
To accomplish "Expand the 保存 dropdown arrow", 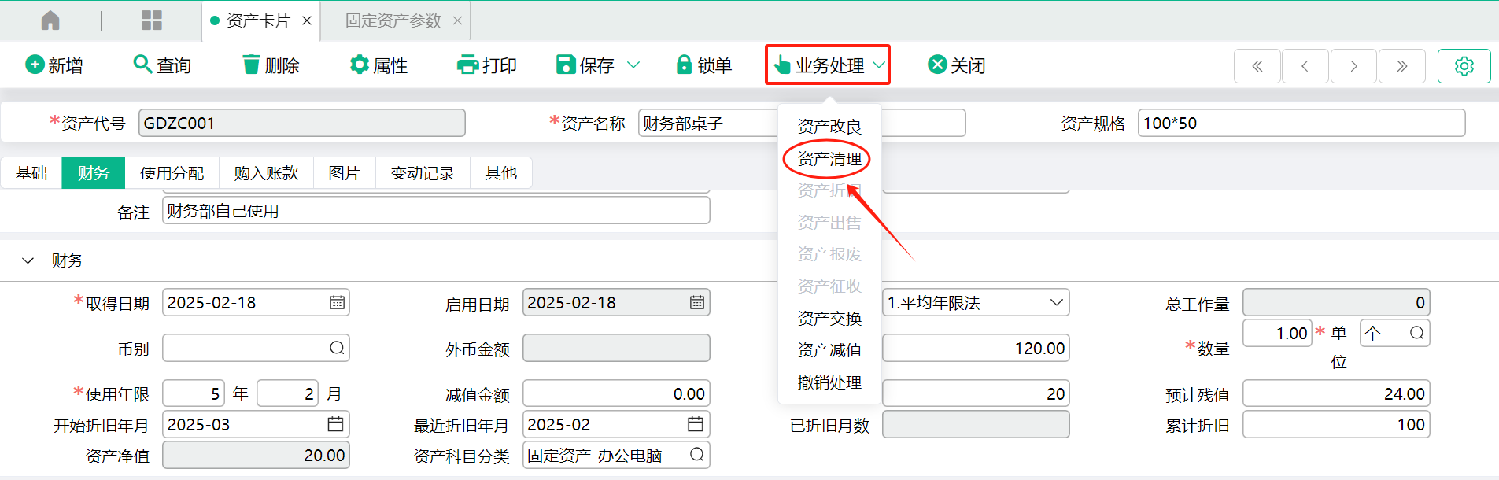I will pos(633,65).
